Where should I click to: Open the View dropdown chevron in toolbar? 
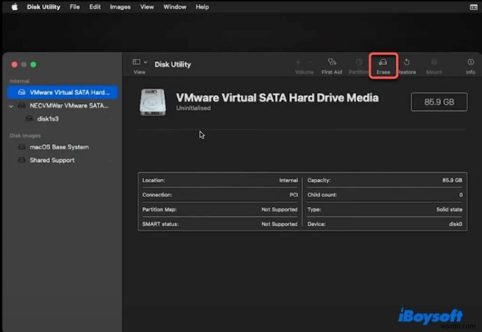pos(145,62)
